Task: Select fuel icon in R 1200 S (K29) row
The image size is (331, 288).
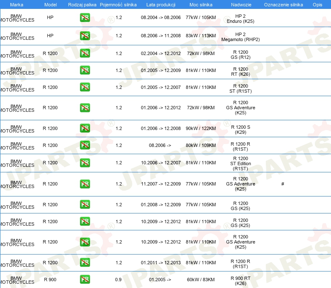Action: click(85, 128)
